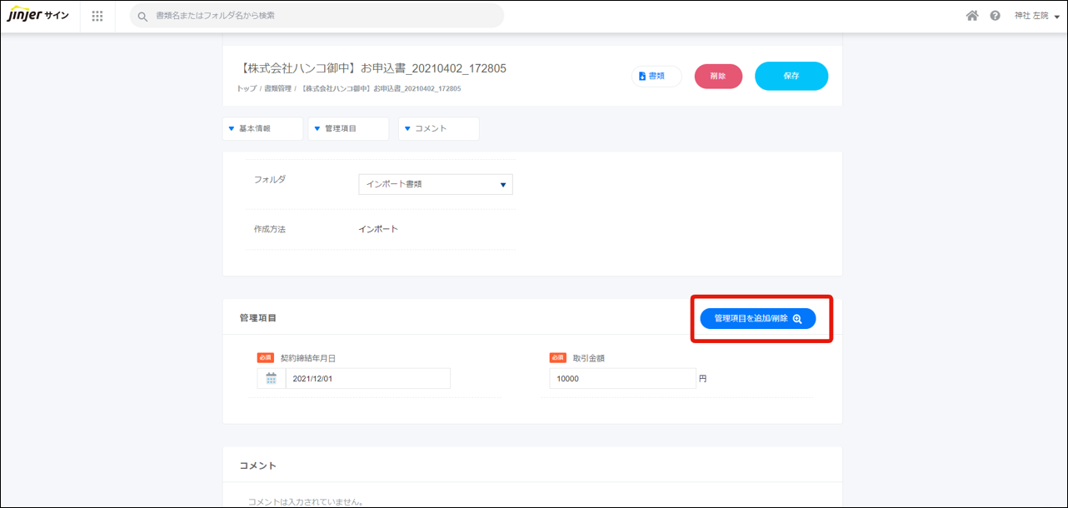Viewport: 1068px width, 508px height.
Task: Open help question mark icon
Action: coord(995,16)
